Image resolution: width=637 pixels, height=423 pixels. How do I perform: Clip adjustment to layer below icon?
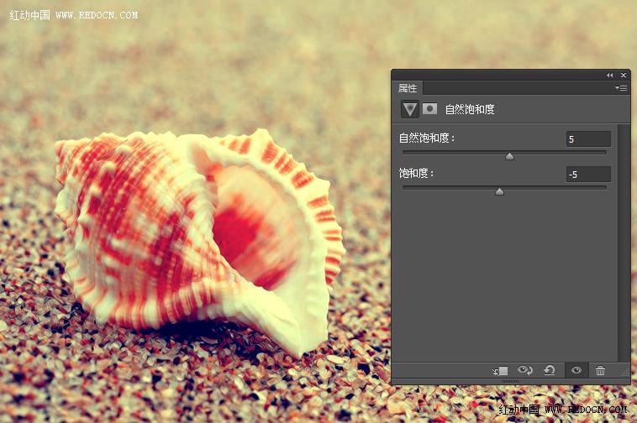(x=501, y=371)
